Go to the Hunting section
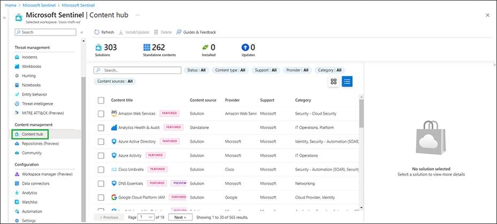Viewport: 497px width, 224px height. pos(28,76)
